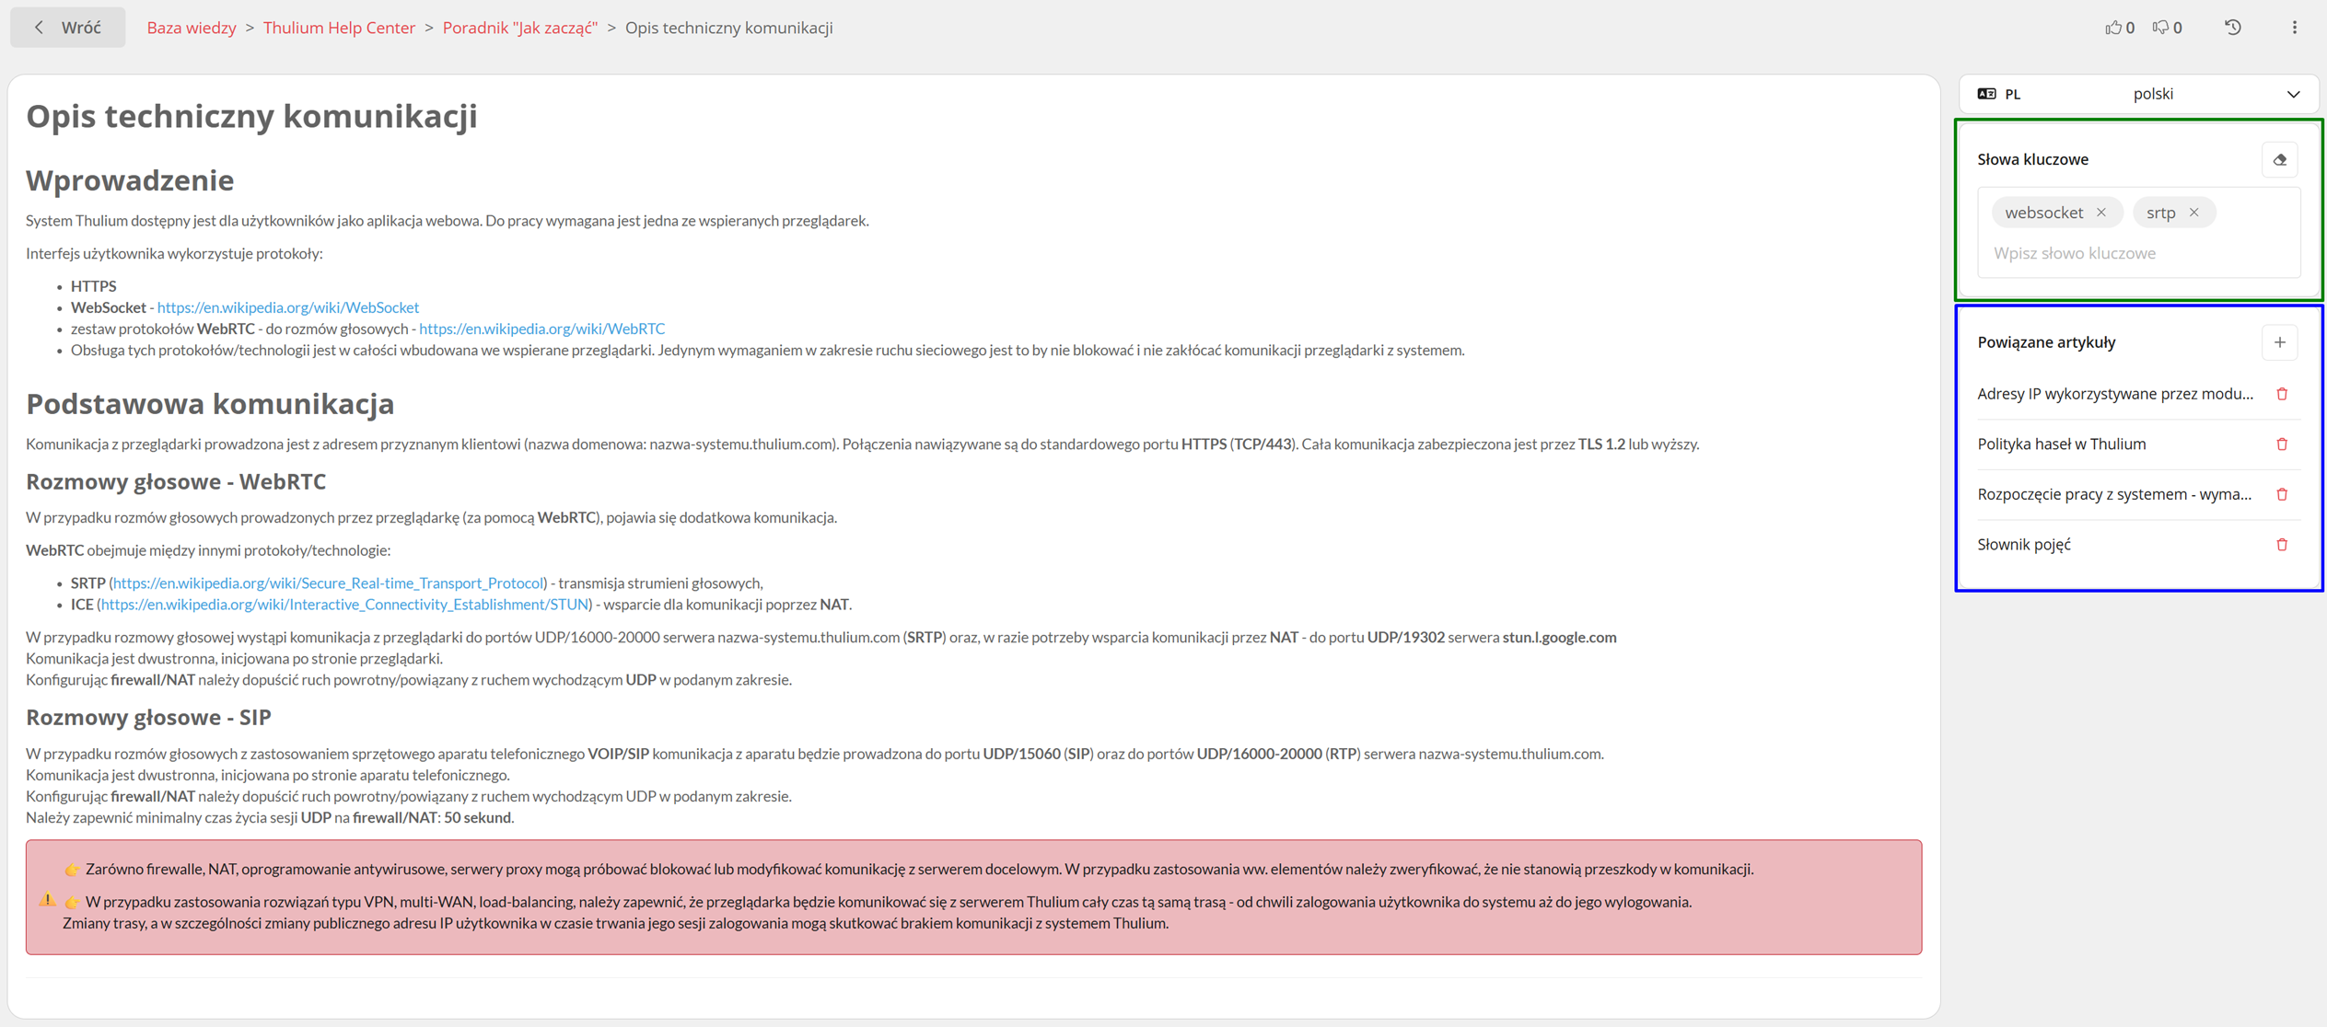
Task: Open Baza wiedzy breadcrumb
Action: [x=192, y=28]
